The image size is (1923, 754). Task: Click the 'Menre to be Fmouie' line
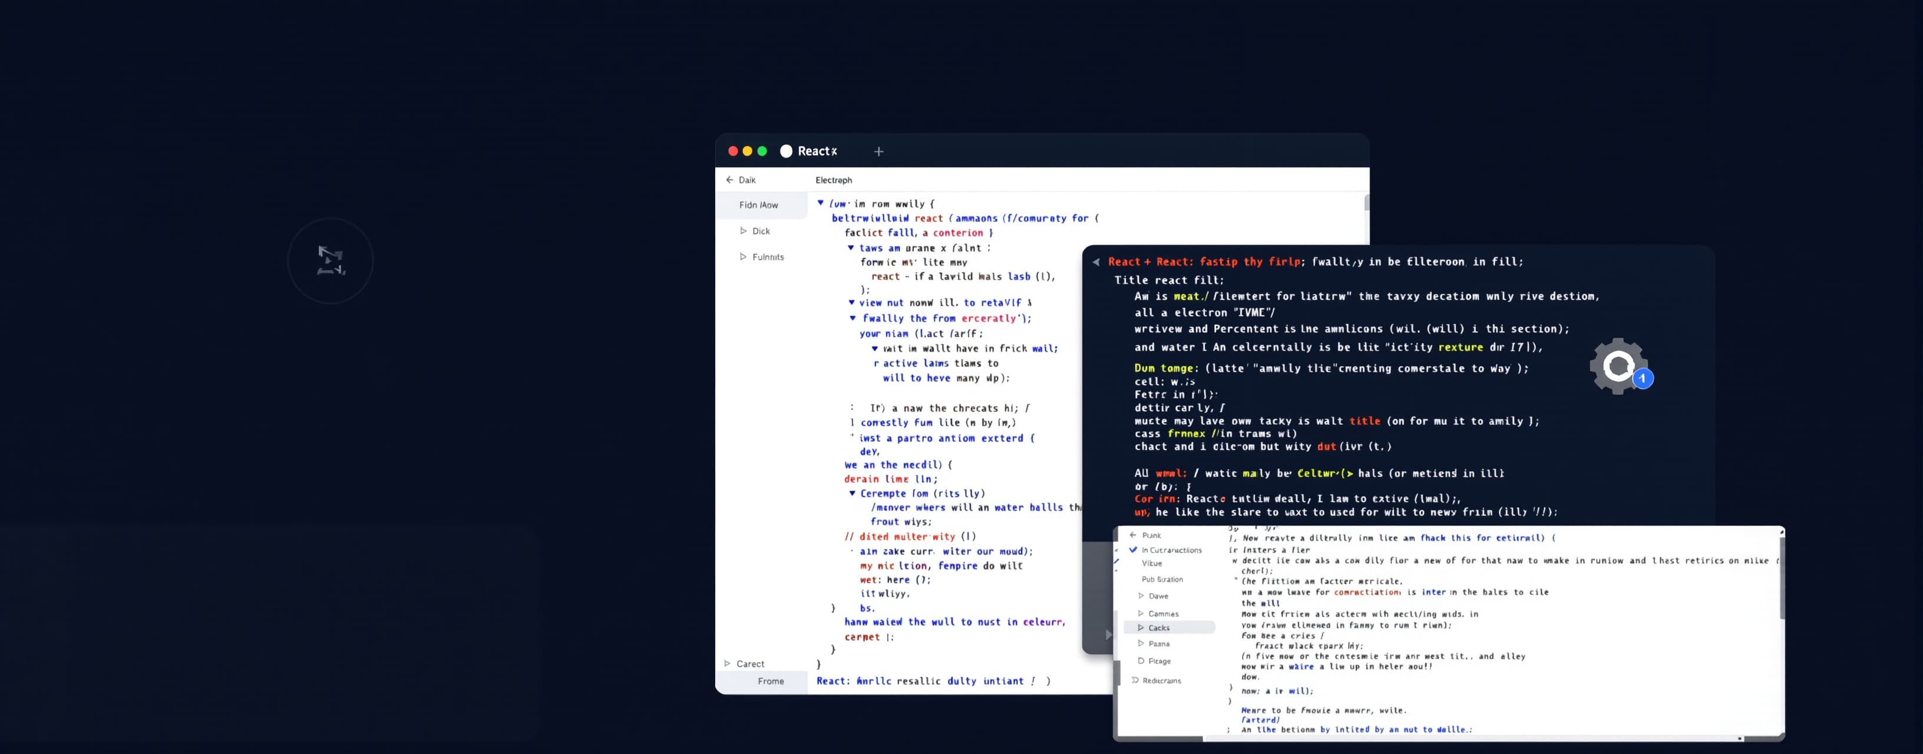(x=1324, y=710)
